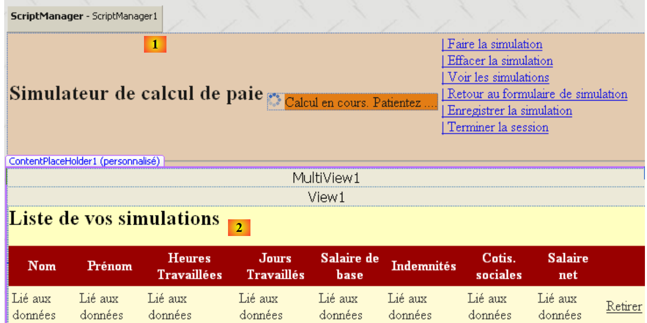Select the View1 container header
This screenshot has width=647, height=323.
pos(326,197)
